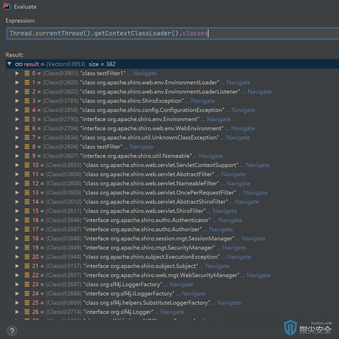339x339 pixels.
Task: Click the object icon on row 18
Action: [27, 239]
